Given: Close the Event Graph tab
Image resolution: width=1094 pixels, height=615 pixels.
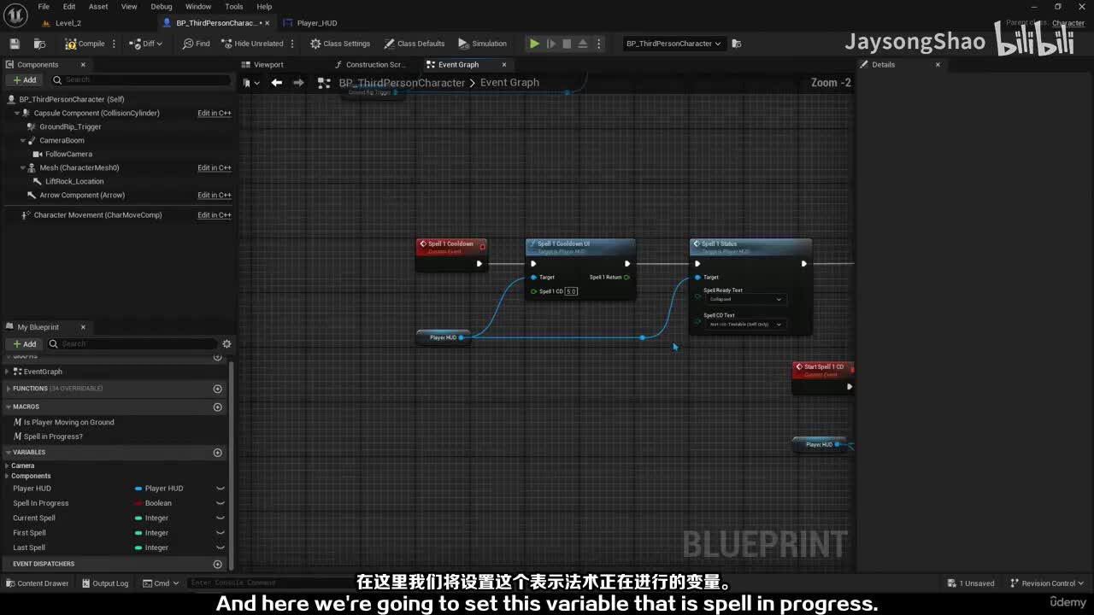Looking at the screenshot, I should (x=504, y=65).
